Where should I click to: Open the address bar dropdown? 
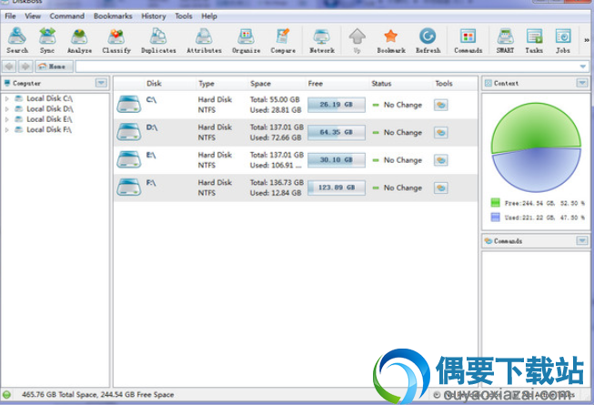pos(583,66)
